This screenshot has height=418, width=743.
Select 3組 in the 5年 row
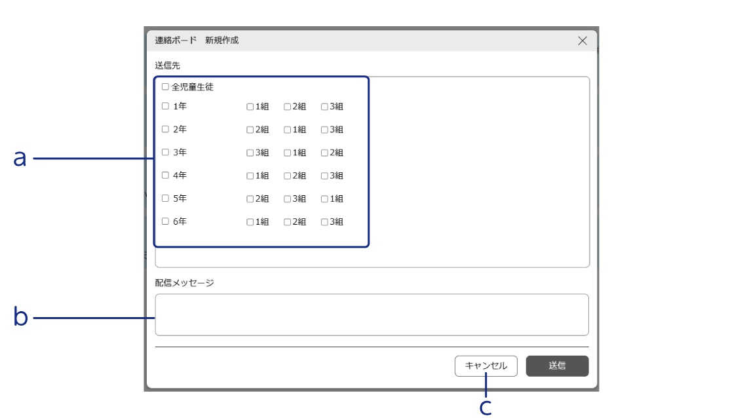coord(287,199)
